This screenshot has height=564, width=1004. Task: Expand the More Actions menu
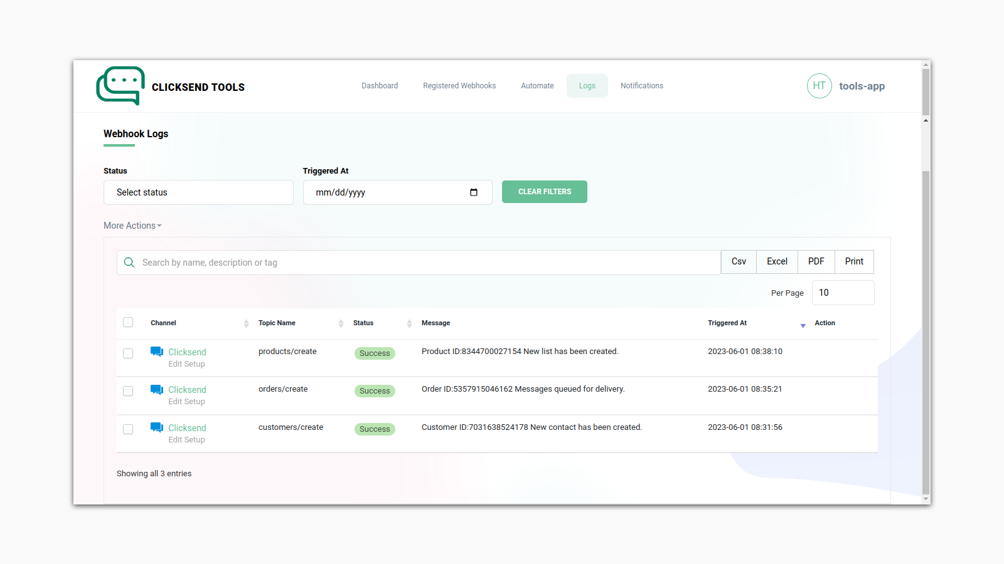pos(132,226)
